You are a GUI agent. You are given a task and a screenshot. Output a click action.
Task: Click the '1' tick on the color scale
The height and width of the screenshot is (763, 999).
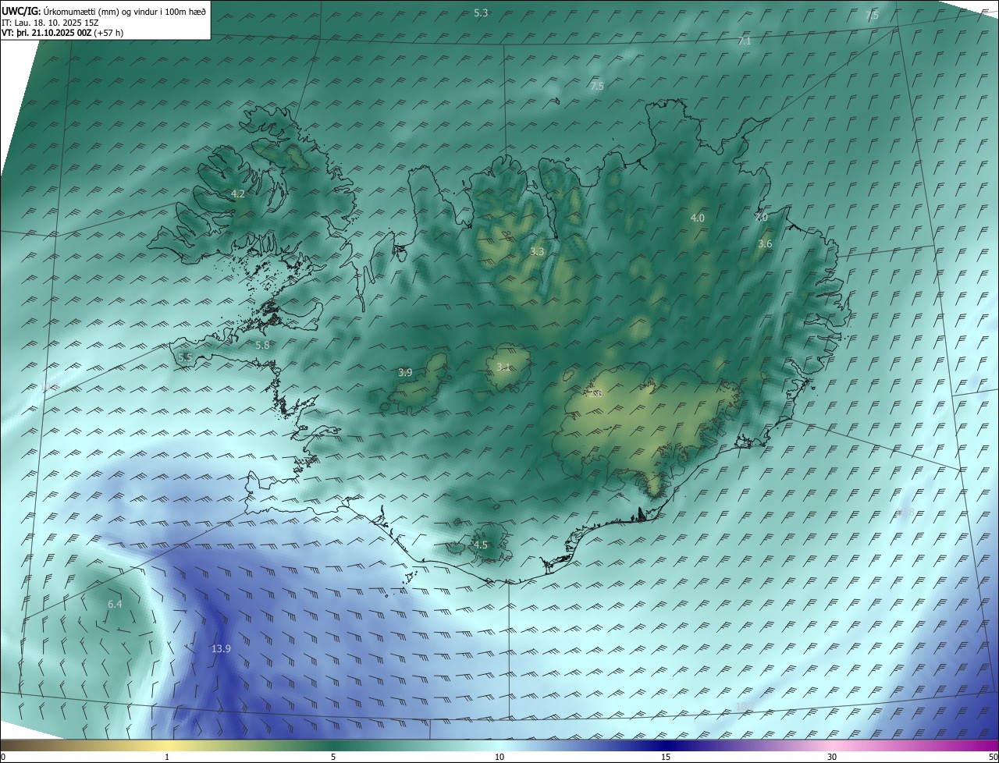tap(167, 757)
